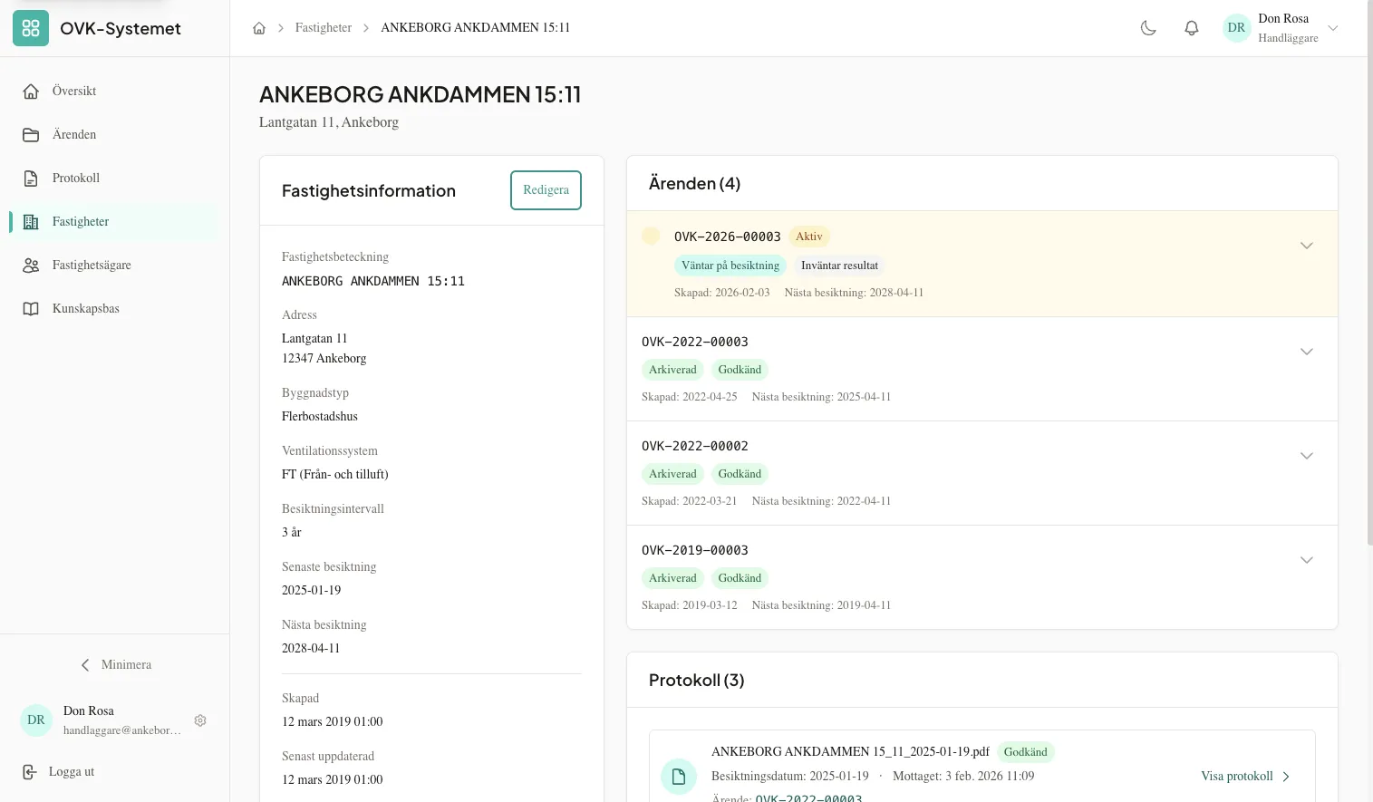Screen dimensions: 1373x802
Task: Expand case OVK-2026-00003
Action: 1306,246
